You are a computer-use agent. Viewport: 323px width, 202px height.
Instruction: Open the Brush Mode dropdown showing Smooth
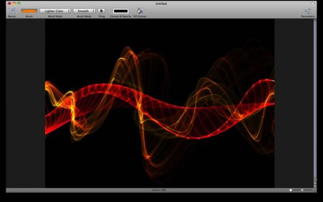point(85,11)
